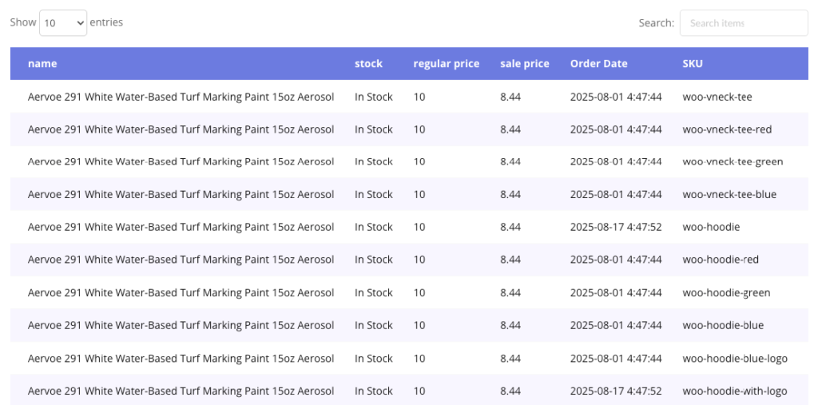Sort table by name column header
The width and height of the screenshot is (818, 405).
42,64
